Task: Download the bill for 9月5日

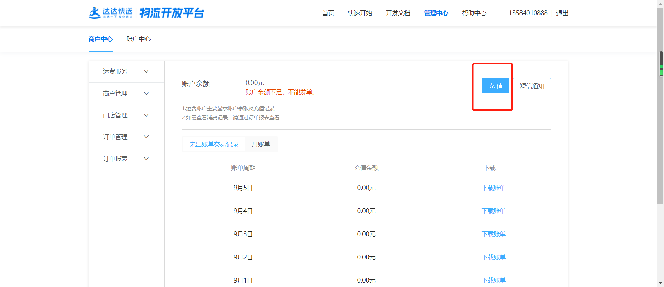Action: click(x=494, y=188)
